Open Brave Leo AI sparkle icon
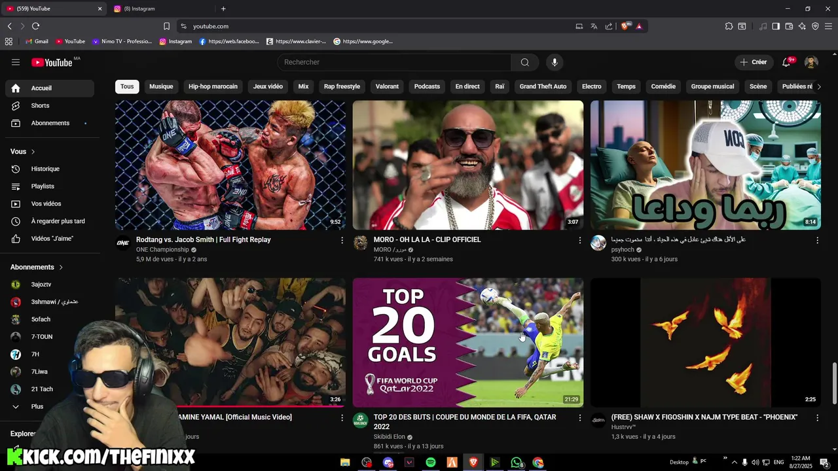This screenshot has width=838, height=471. click(802, 26)
